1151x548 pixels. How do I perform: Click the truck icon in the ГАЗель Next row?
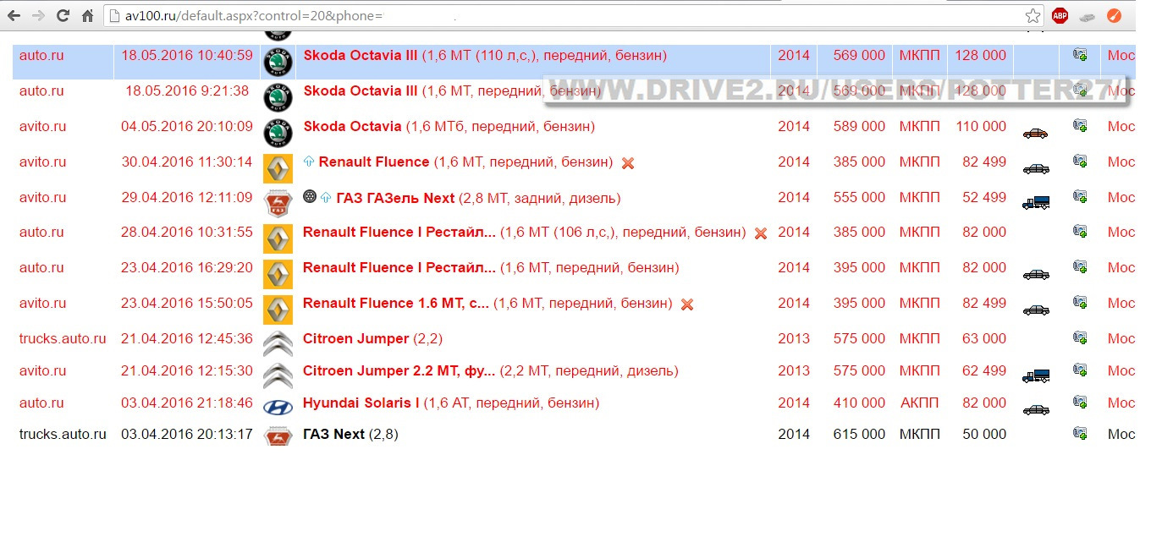[x=1036, y=202]
